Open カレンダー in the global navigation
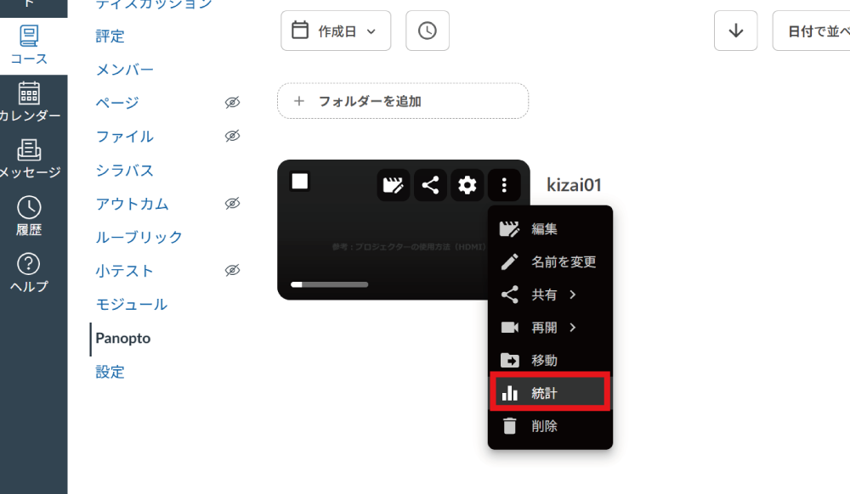Screen dimensions: 850x494 pos(30,102)
